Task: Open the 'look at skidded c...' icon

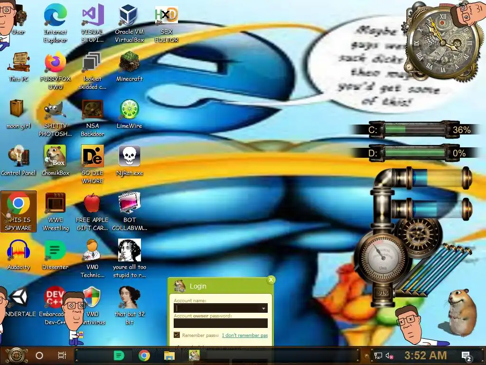Action: pos(93,71)
